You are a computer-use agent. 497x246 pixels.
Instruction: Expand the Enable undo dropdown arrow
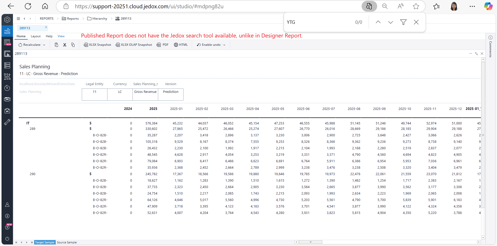click(224, 45)
